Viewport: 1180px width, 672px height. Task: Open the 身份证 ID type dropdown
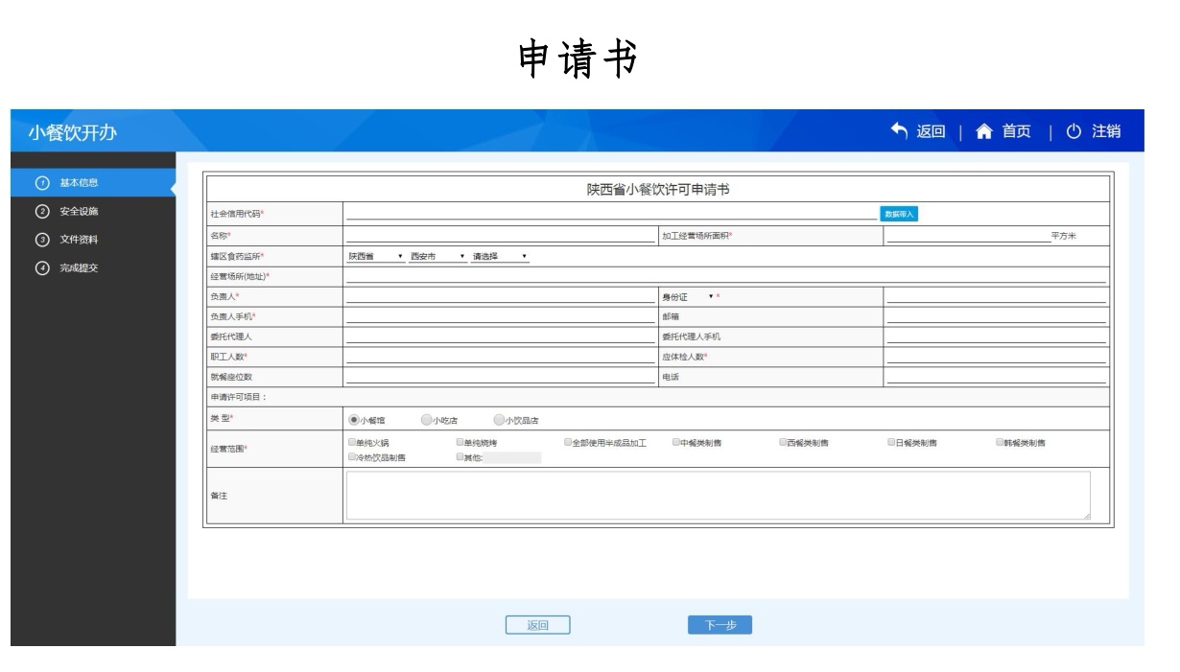click(x=688, y=296)
